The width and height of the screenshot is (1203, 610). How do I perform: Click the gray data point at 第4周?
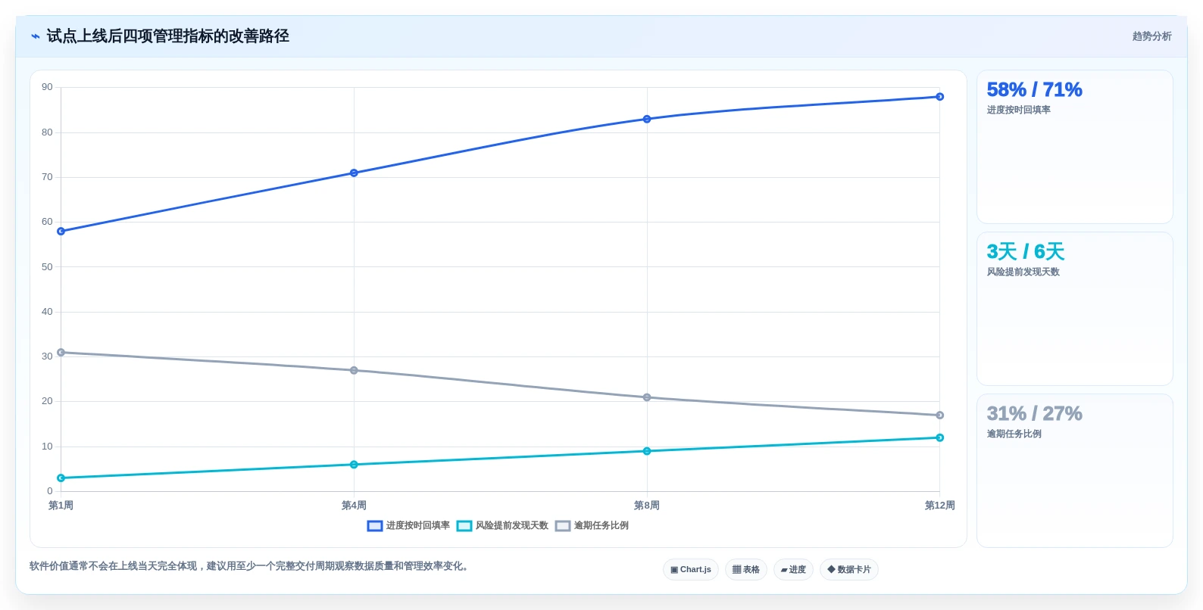[x=354, y=371]
